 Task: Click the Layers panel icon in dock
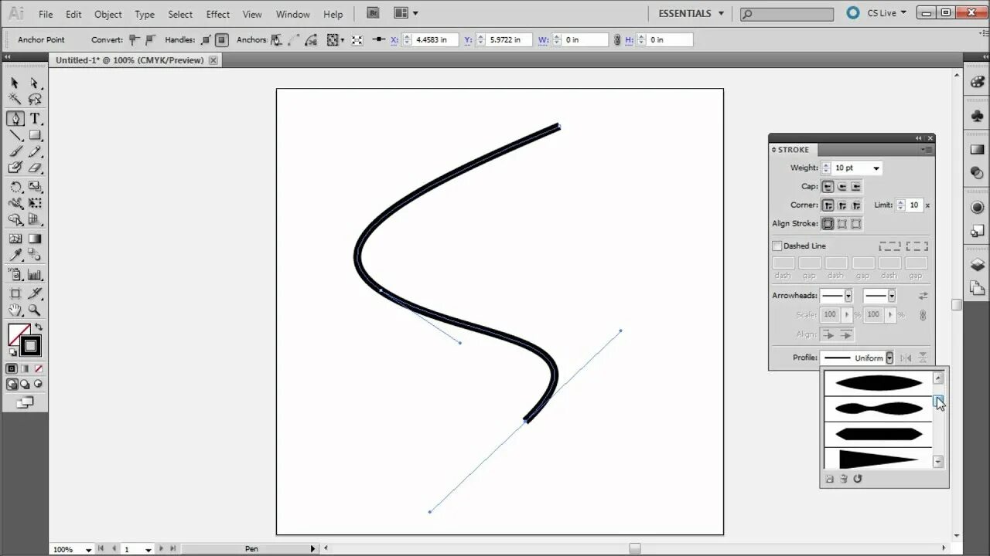click(978, 265)
